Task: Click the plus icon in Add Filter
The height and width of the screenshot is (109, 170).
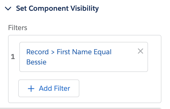Action: (x=31, y=88)
